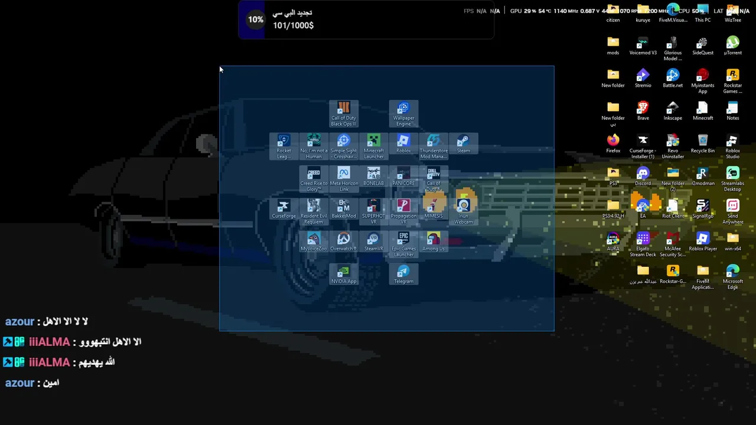Open Epic Games Launcher icon
Viewport: 756px width, 425px height.
(x=403, y=245)
